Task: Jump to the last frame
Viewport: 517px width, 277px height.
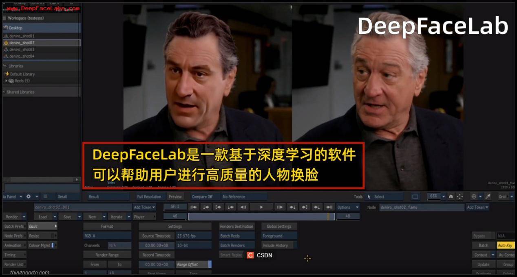Action: click(329, 207)
